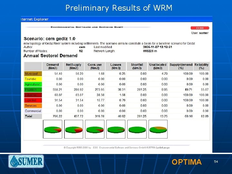232x174 pixels.
Task: Select Municipal demand value 51.40
Action: tap(58, 74)
